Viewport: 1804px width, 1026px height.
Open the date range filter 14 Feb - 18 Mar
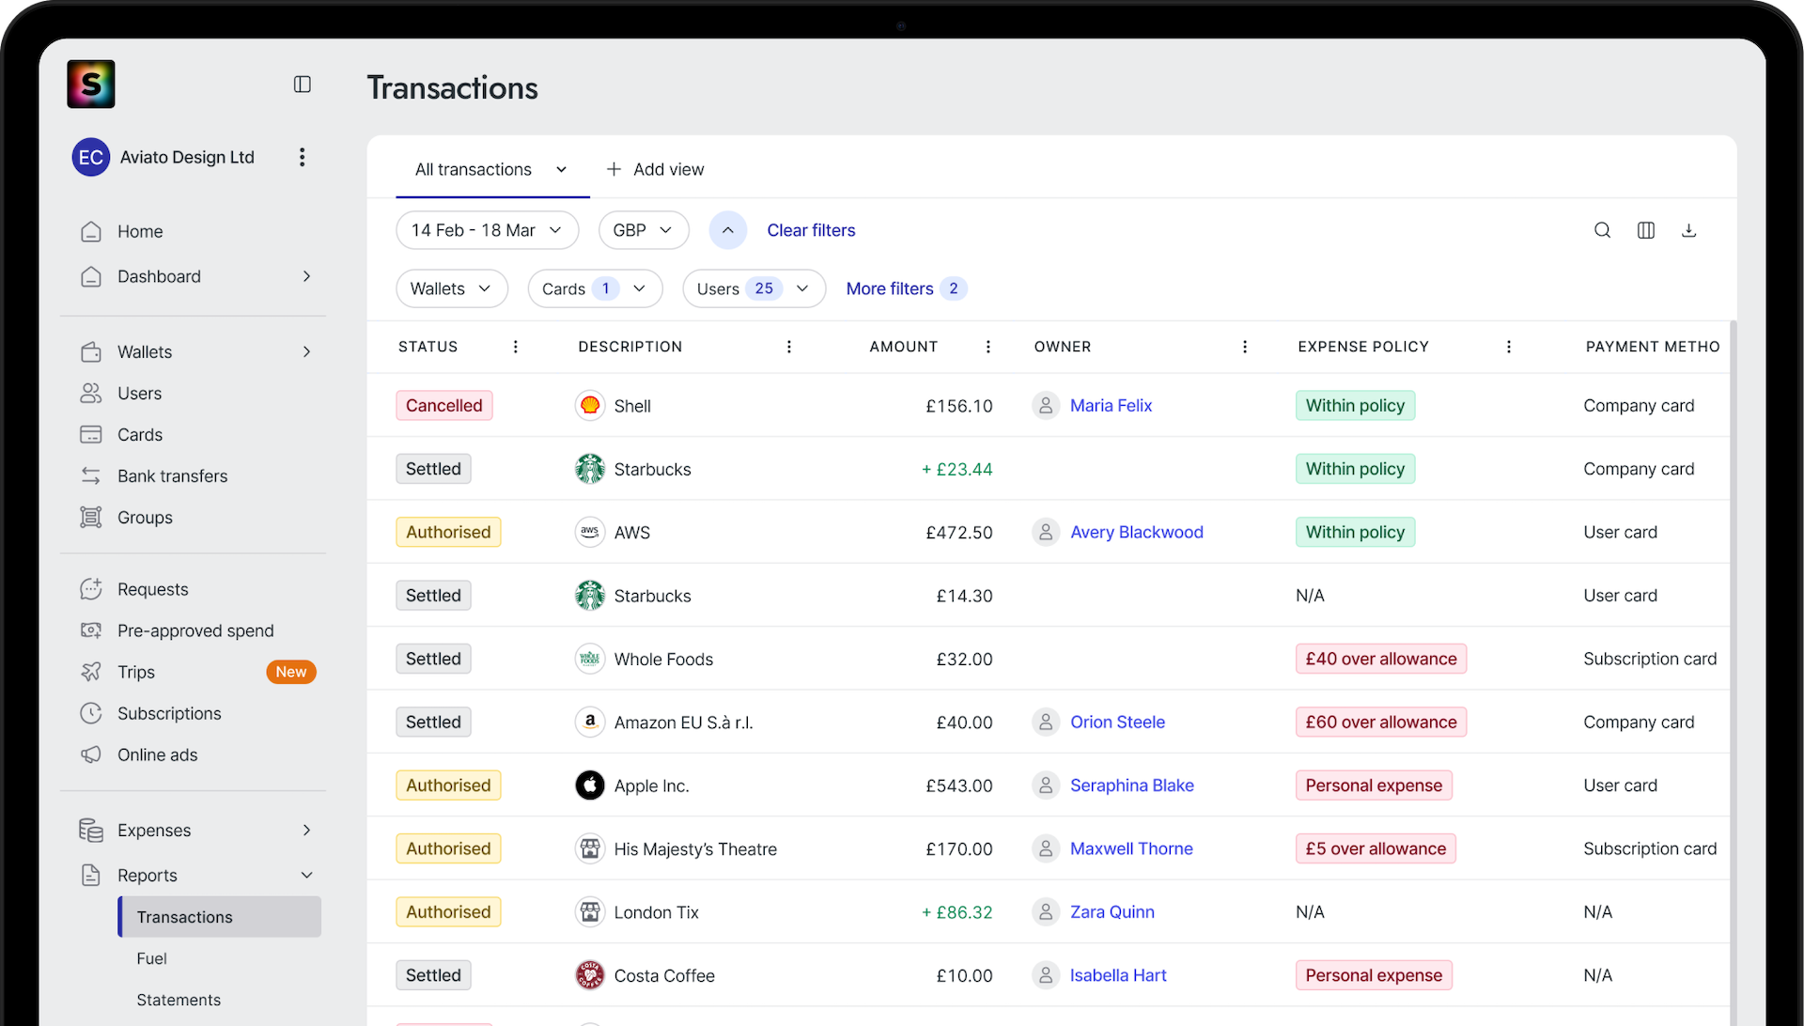pyautogui.click(x=487, y=230)
